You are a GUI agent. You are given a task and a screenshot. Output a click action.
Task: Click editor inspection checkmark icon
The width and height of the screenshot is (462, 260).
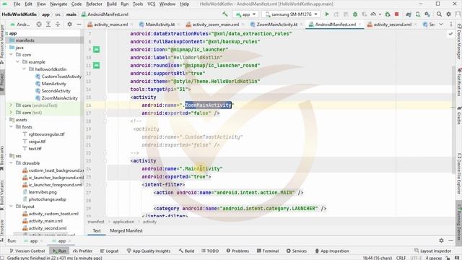click(450, 34)
